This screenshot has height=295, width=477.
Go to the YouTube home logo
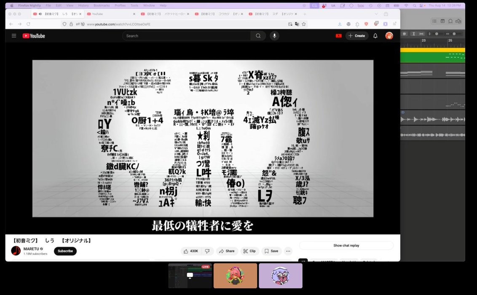coord(34,36)
